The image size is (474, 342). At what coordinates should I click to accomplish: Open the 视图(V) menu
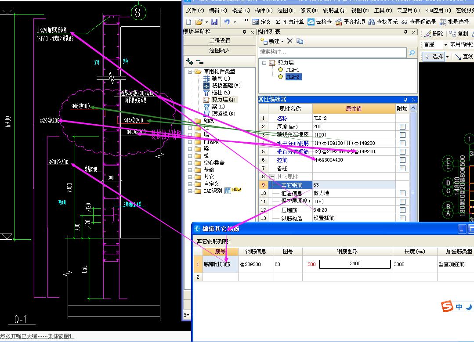pyautogui.click(x=360, y=11)
